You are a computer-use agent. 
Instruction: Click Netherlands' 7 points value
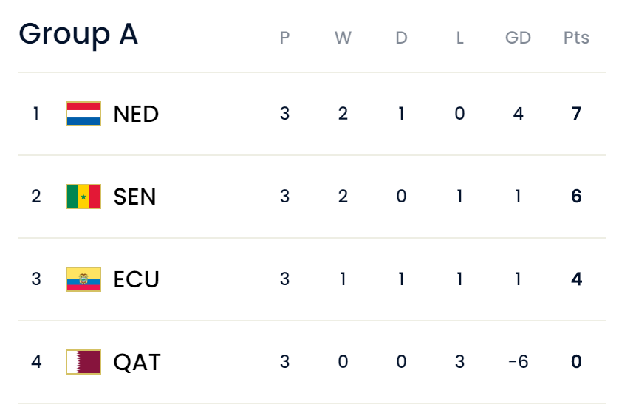(x=576, y=114)
